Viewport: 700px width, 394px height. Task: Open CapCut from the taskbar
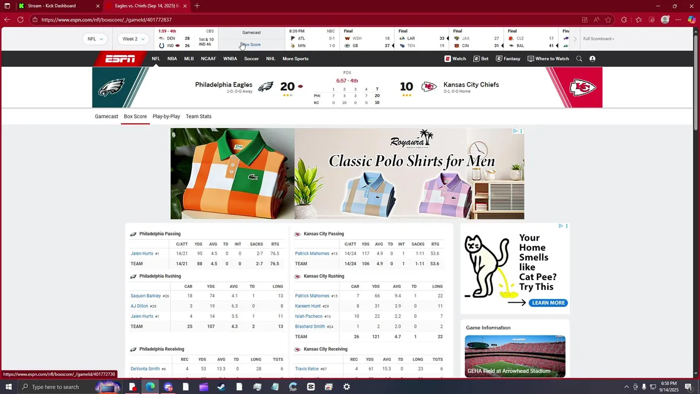[311, 387]
